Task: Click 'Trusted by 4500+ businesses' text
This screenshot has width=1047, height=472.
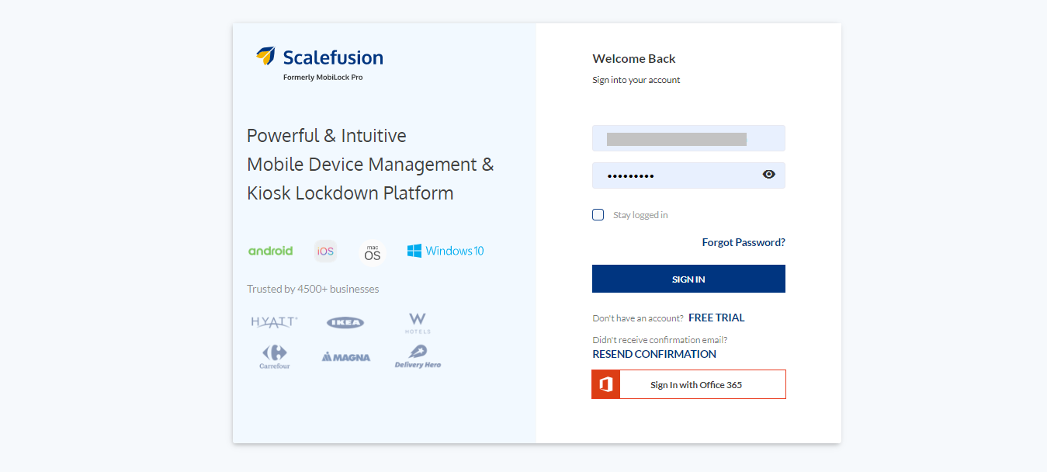Action: (313, 289)
